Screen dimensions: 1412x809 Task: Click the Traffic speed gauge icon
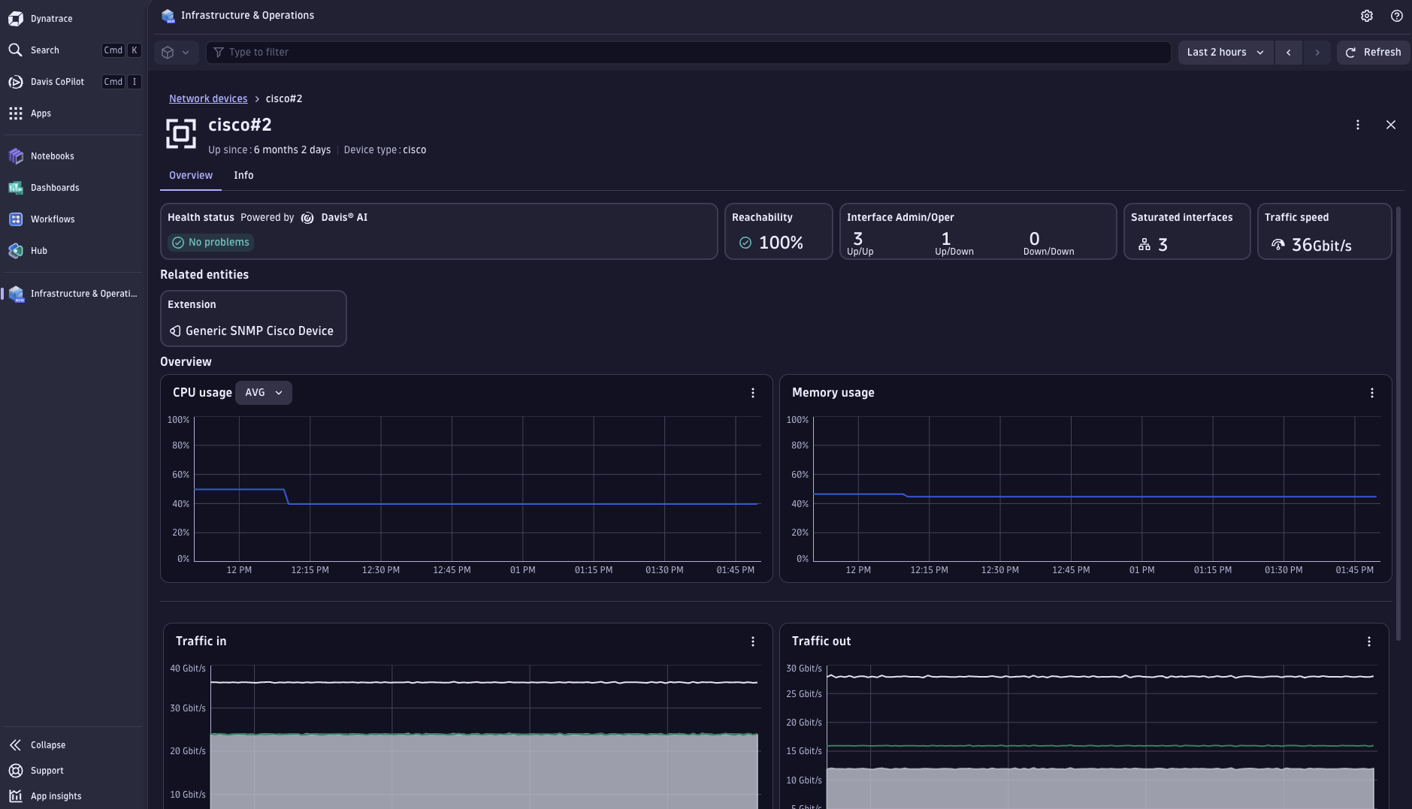[x=1278, y=245]
